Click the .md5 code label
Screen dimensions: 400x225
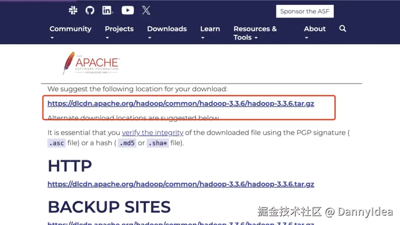coord(127,143)
